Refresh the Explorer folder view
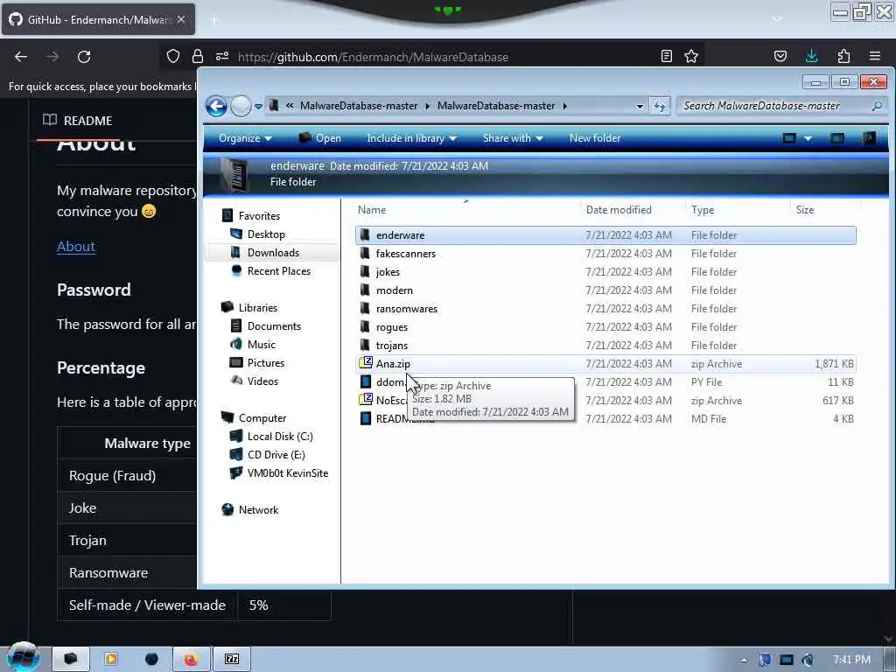Viewport: 896px width, 672px height. [660, 106]
